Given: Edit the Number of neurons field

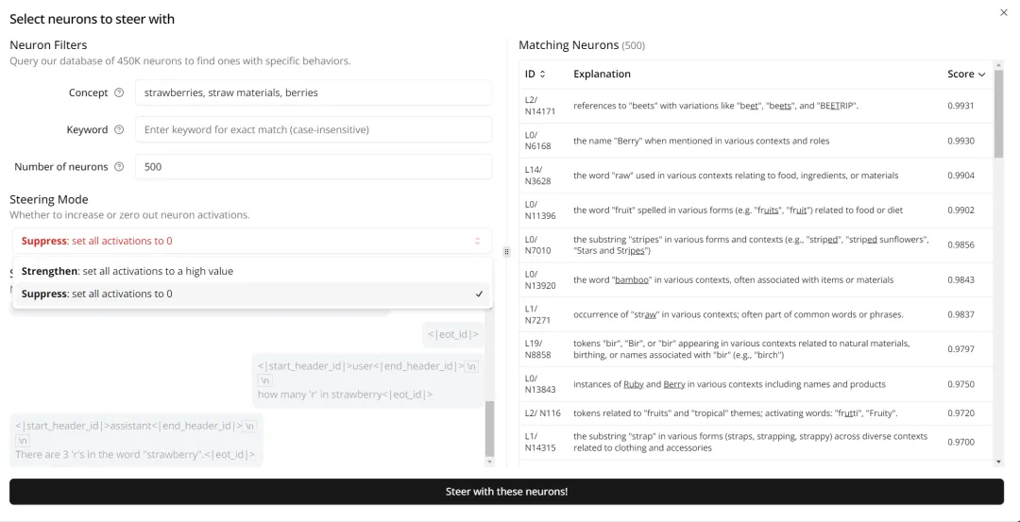Looking at the screenshot, I should [313, 167].
